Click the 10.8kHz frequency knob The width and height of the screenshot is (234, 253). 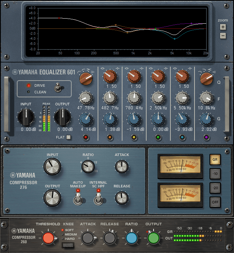pyautogui.click(x=207, y=98)
